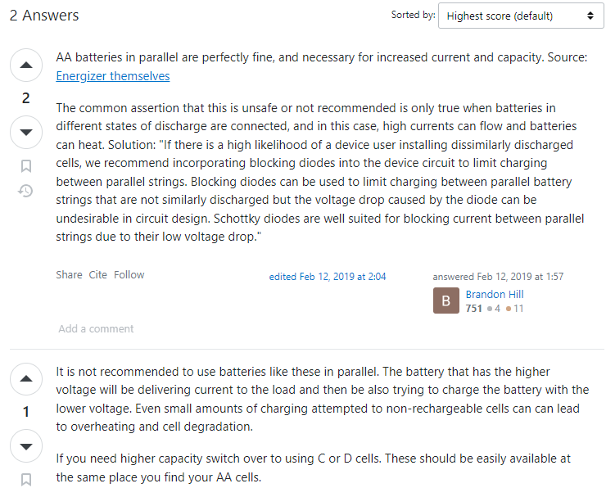The image size is (606, 488).
Task: View edit history from Feb 12, 2019 at 2:04
Action: [328, 277]
